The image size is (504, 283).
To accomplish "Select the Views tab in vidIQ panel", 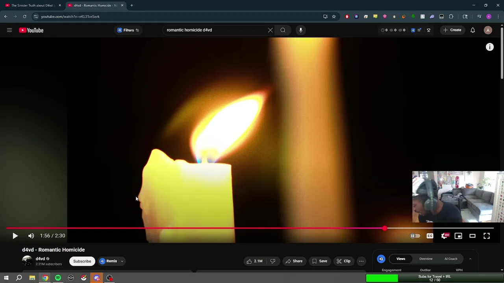I will click(x=401, y=259).
